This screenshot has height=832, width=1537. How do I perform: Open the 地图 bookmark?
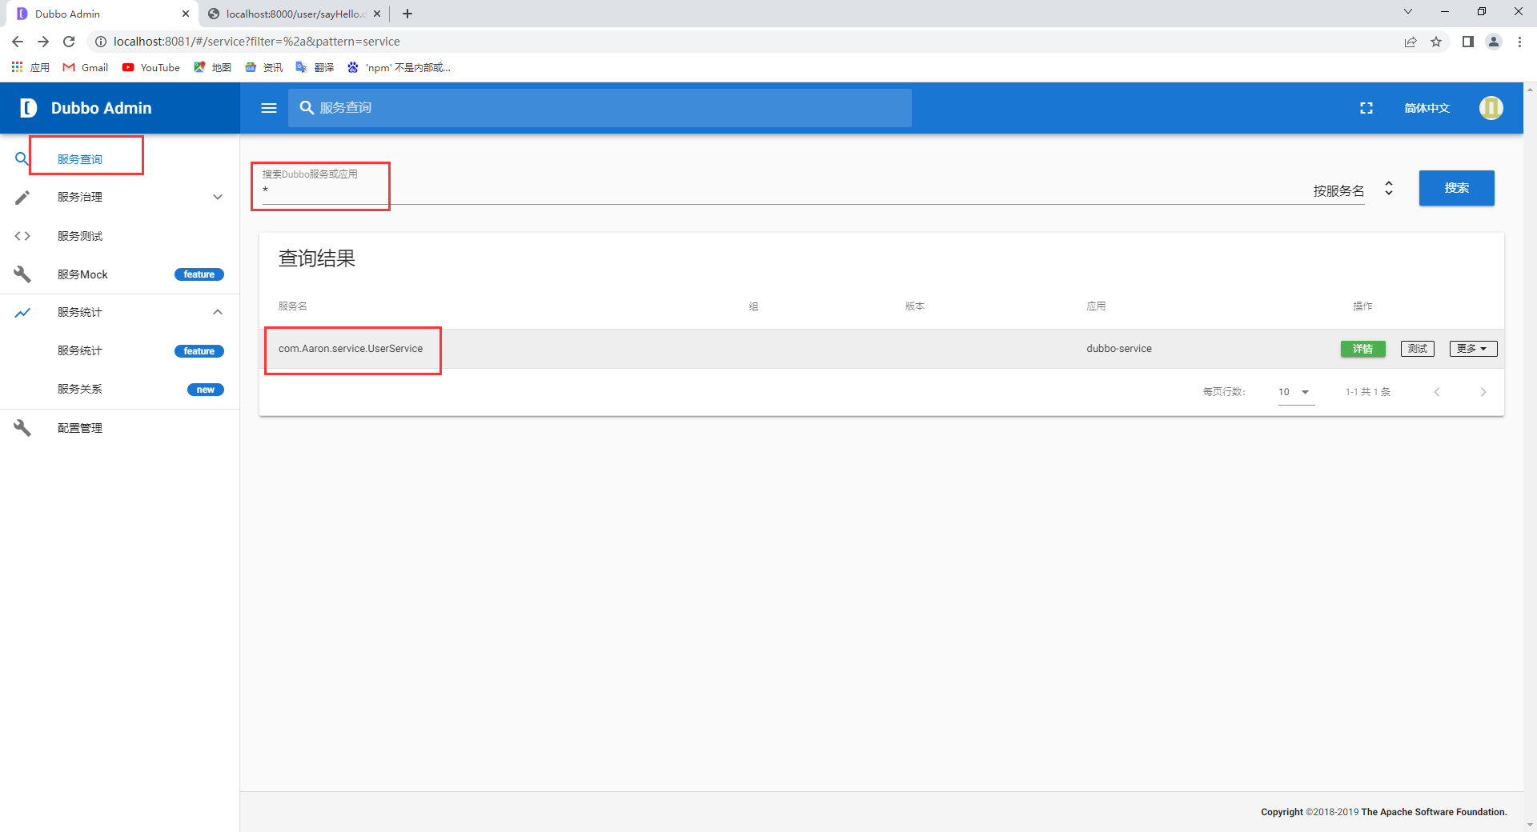pyautogui.click(x=213, y=67)
